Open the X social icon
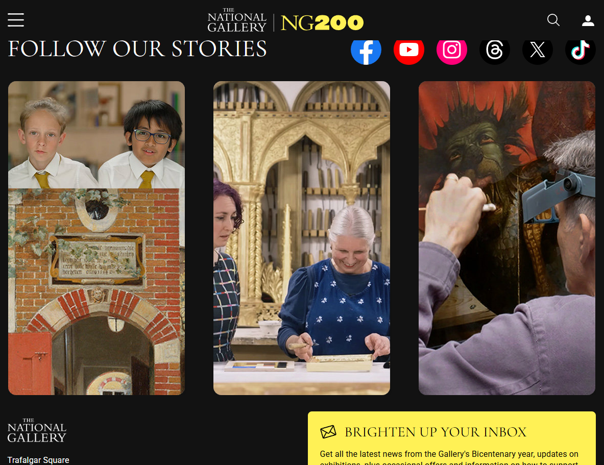The height and width of the screenshot is (465, 604). click(x=537, y=50)
